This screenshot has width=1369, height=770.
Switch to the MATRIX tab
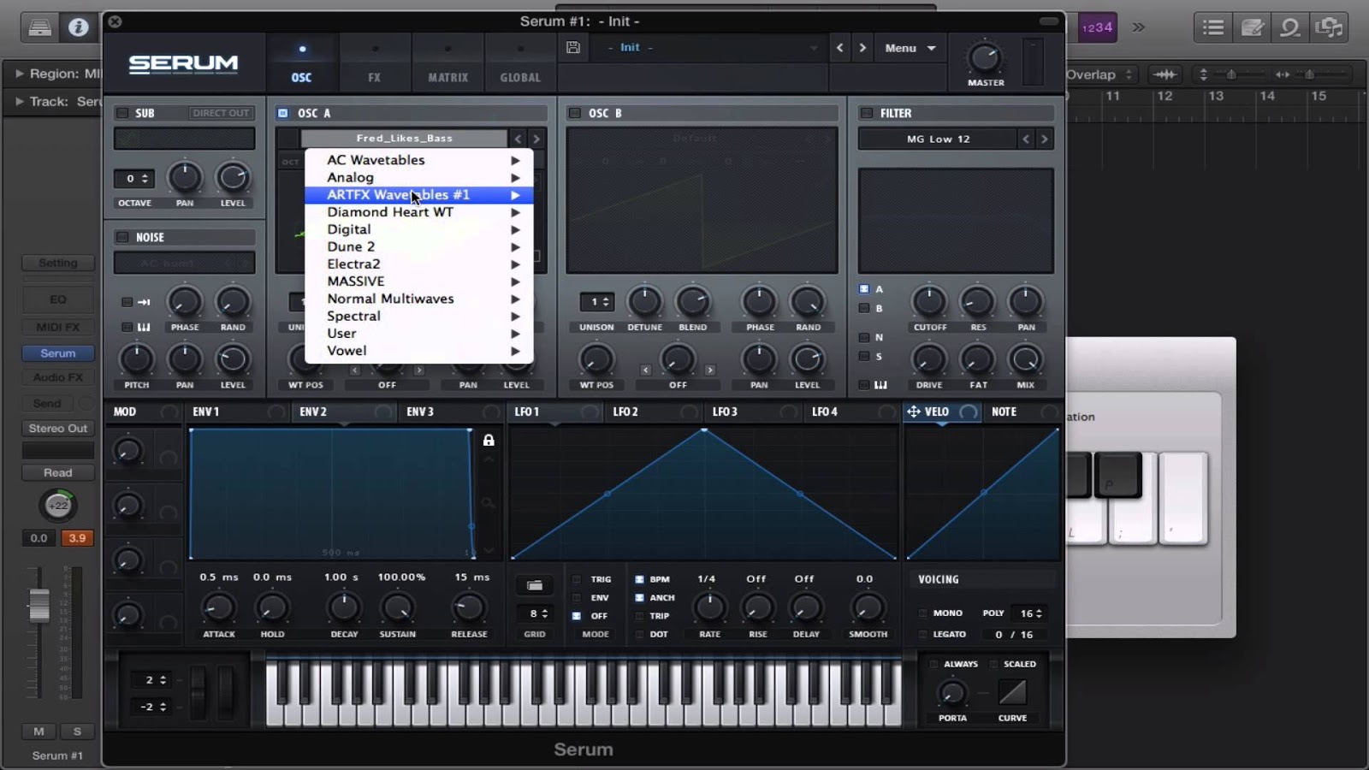pos(448,62)
